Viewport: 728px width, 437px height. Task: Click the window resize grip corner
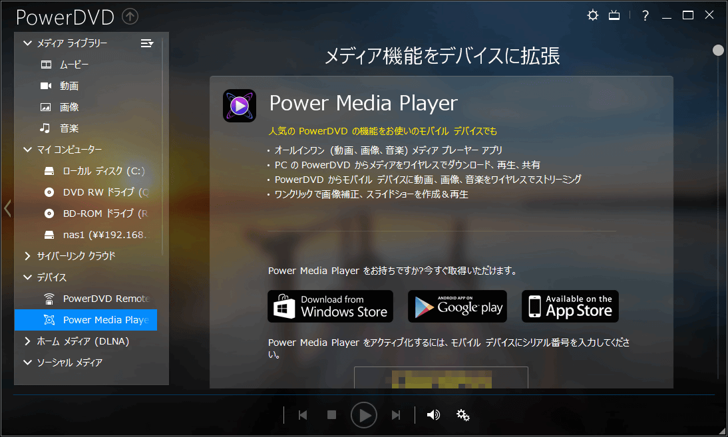coord(721,430)
